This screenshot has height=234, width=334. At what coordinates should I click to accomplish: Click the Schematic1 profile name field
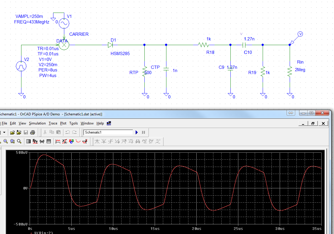[108, 132]
